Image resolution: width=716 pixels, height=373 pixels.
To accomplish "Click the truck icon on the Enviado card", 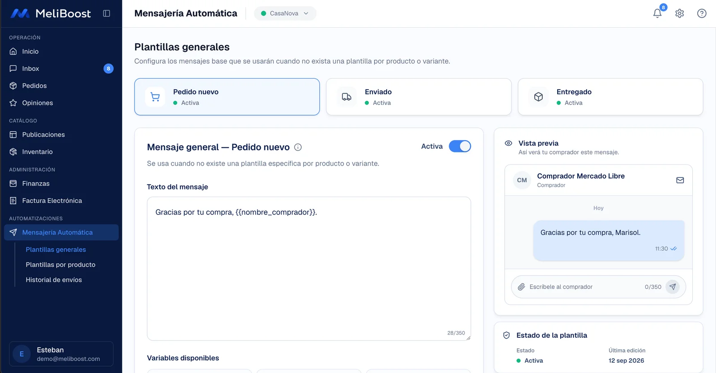I will [x=347, y=97].
